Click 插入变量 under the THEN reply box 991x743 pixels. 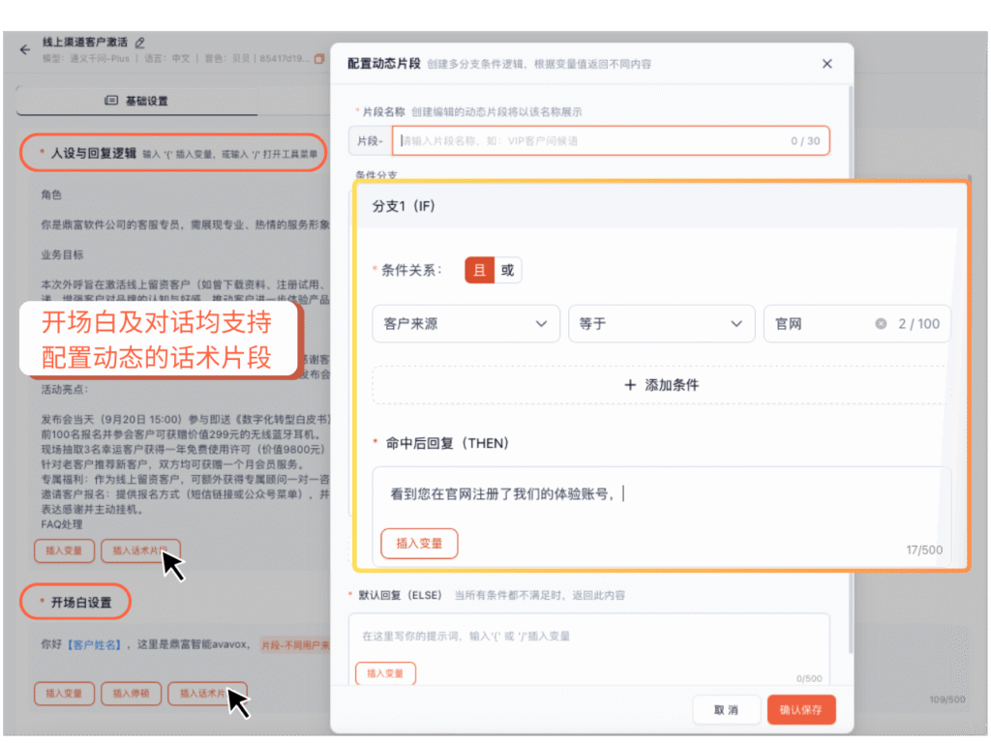coord(419,544)
